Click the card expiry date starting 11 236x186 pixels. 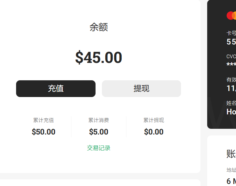point(231,88)
